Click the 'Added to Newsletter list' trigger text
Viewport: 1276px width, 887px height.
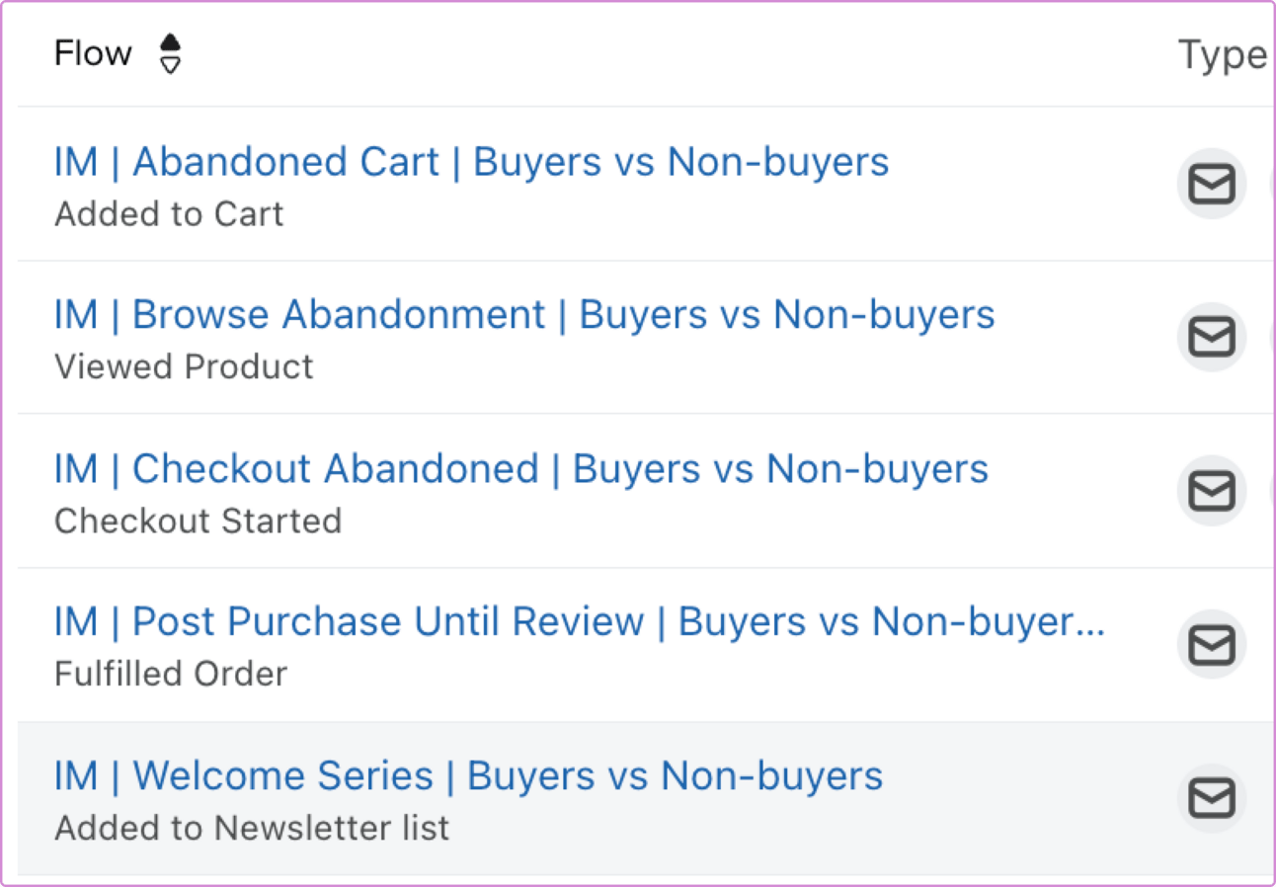[x=252, y=828]
